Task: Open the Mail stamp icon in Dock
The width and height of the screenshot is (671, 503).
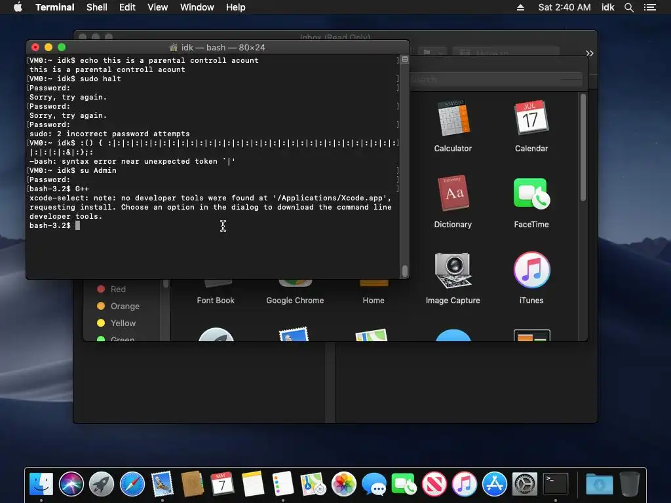Action: click(x=163, y=484)
